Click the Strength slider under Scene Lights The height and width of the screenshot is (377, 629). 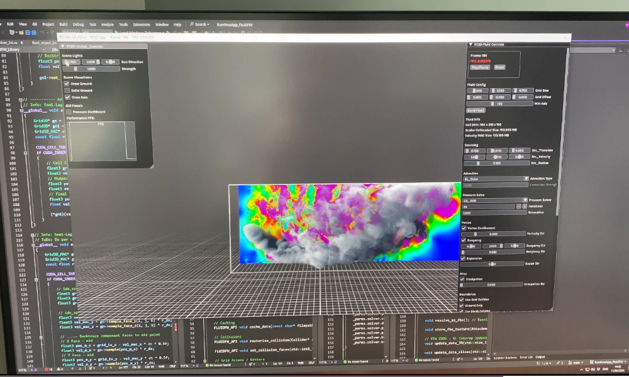91,69
